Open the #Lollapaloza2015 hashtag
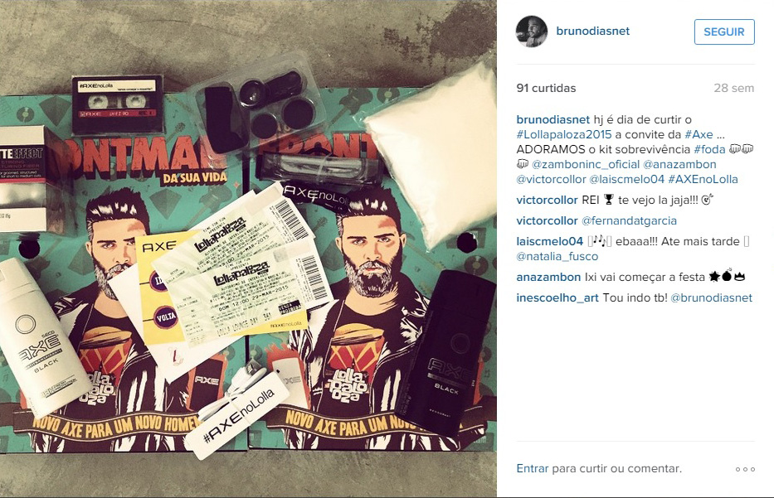This screenshot has width=774, height=498. pos(564,134)
